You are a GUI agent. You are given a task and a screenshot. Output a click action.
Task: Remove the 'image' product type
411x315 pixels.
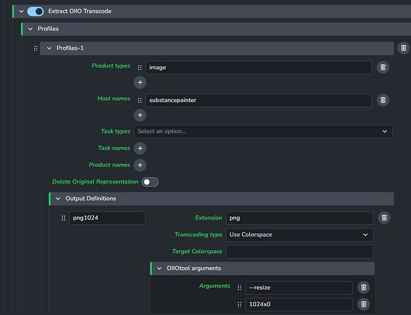tap(383, 67)
